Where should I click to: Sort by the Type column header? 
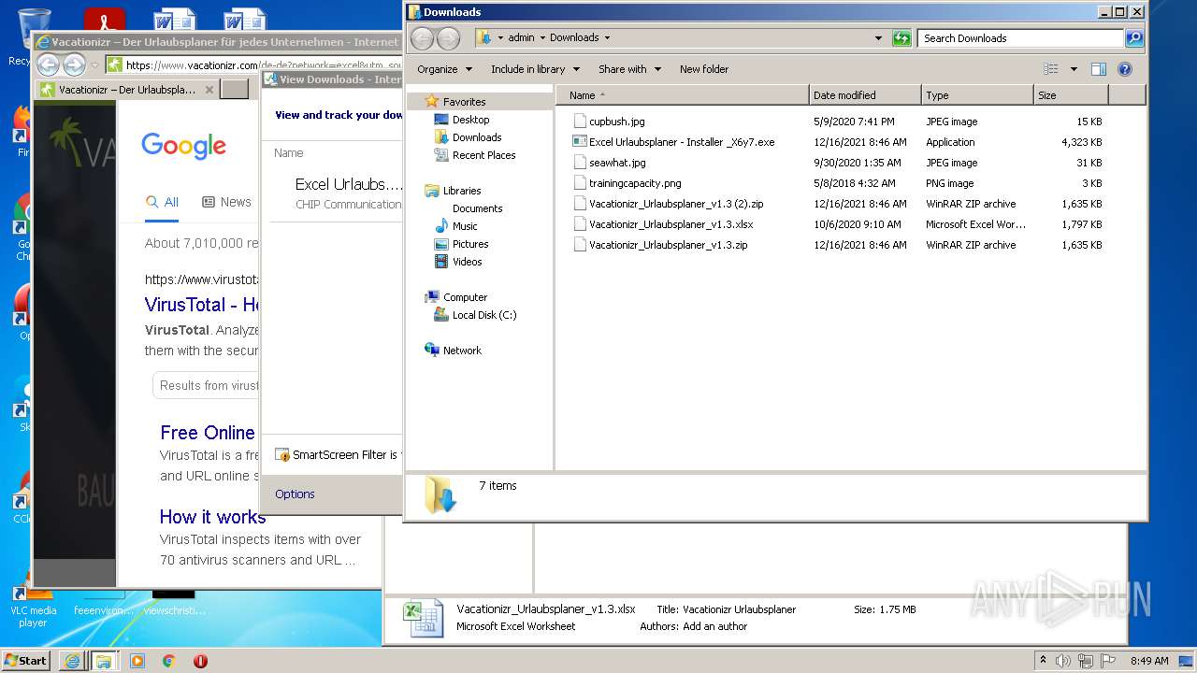(x=977, y=95)
